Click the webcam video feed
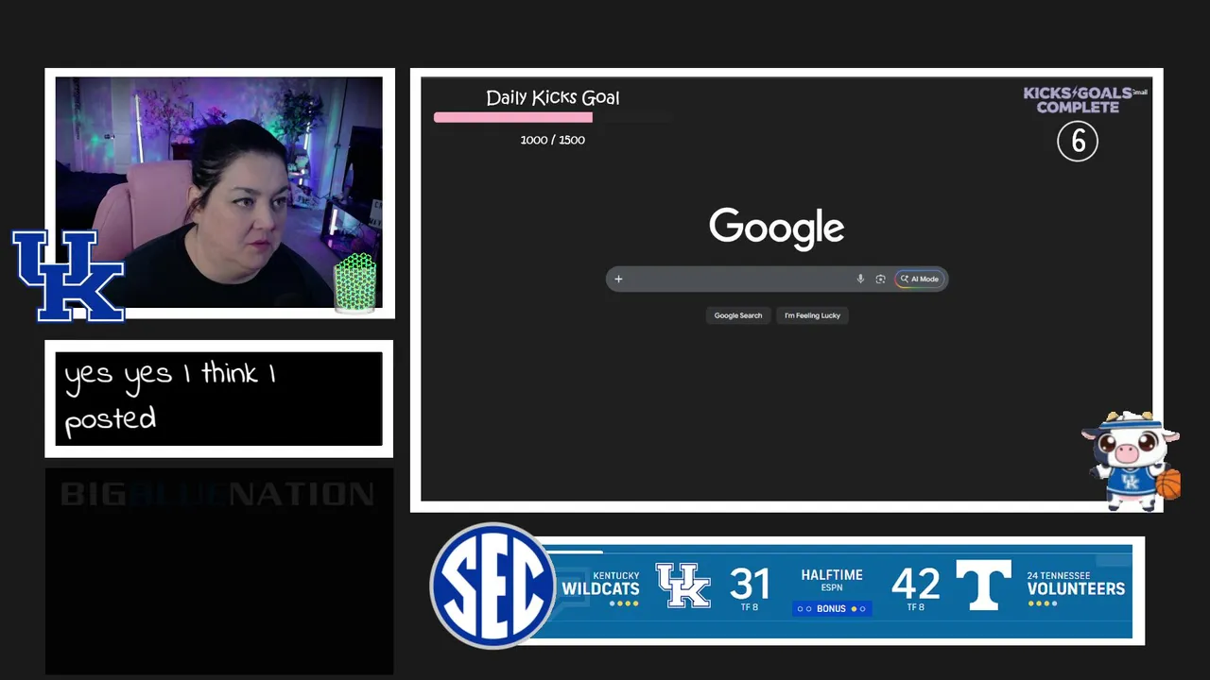This screenshot has width=1210, height=680. tap(218, 194)
